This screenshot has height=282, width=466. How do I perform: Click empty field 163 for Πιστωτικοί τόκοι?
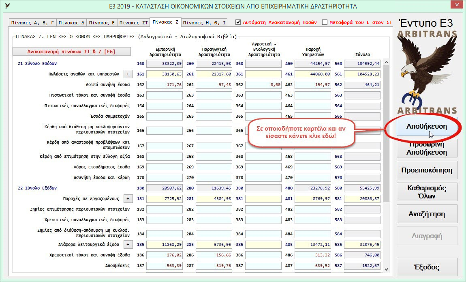165,95
